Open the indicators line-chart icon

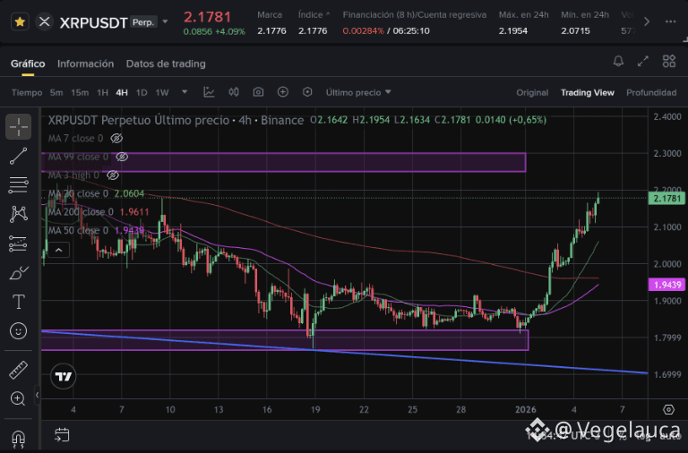(x=209, y=92)
